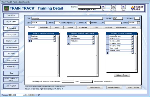Generate the Complete Report
This screenshot has width=150, height=97.
[114, 87]
